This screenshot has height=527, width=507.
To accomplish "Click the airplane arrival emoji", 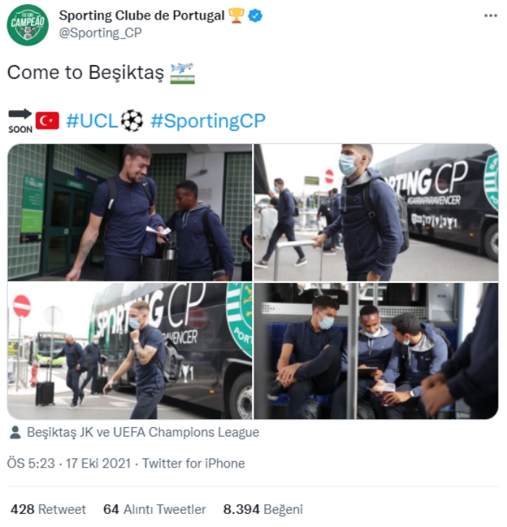I will tap(183, 73).
